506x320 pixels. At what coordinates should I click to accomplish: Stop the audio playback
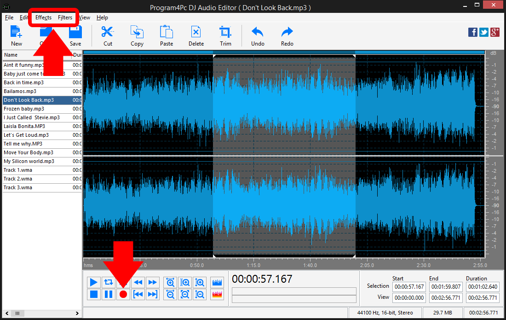pos(93,294)
